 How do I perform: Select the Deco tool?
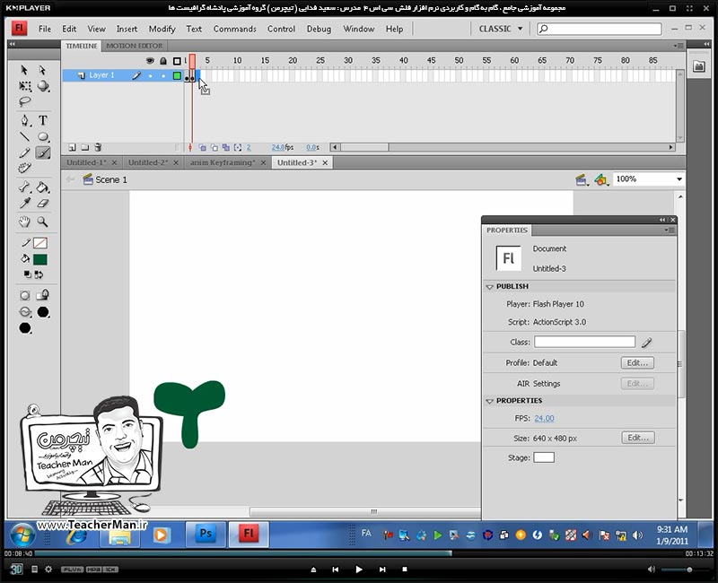[x=25, y=169]
